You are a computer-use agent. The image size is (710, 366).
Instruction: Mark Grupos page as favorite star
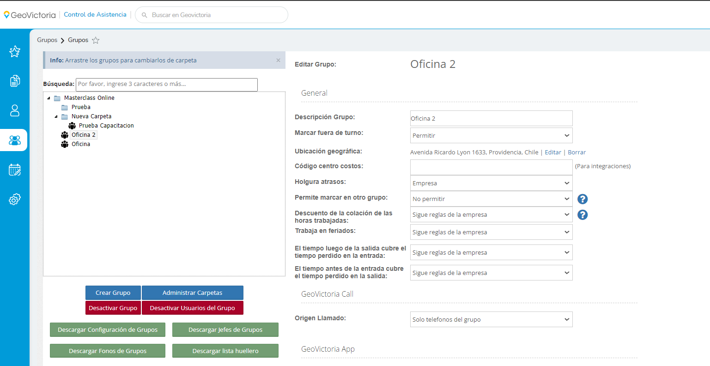(96, 40)
